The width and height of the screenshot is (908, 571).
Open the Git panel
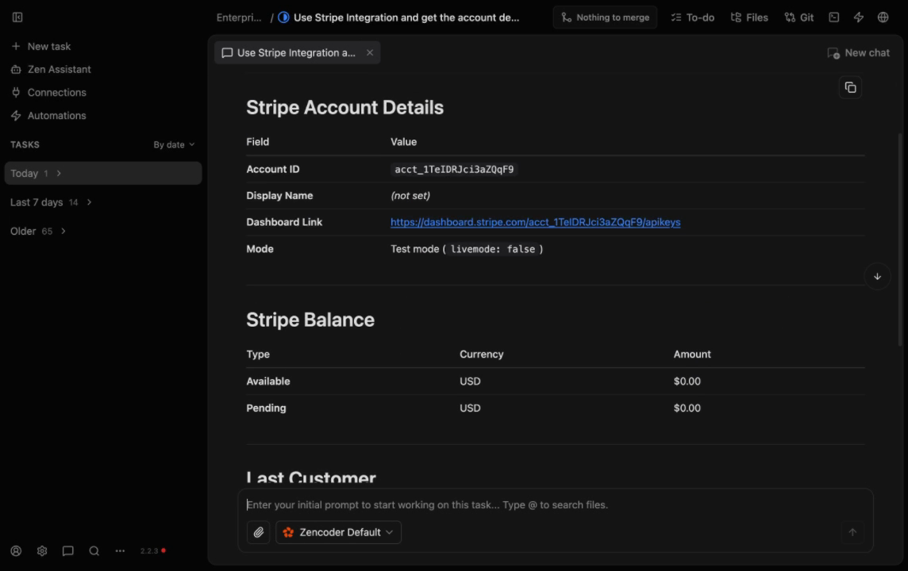799,17
